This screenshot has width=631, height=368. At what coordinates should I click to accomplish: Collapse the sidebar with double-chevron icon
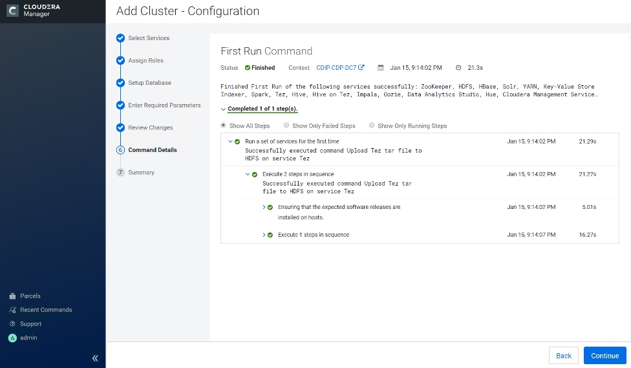coord(95,358)
